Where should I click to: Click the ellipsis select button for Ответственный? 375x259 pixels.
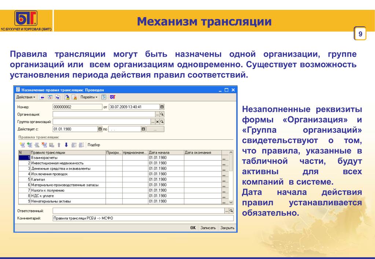pos(227,211)
